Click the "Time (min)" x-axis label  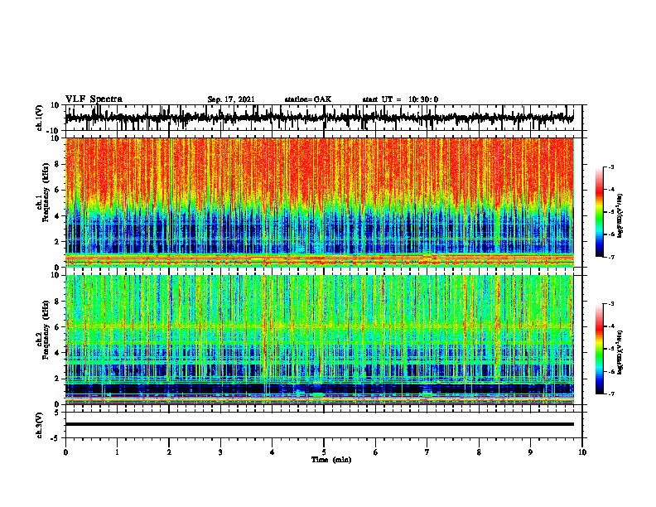[331, 460]
